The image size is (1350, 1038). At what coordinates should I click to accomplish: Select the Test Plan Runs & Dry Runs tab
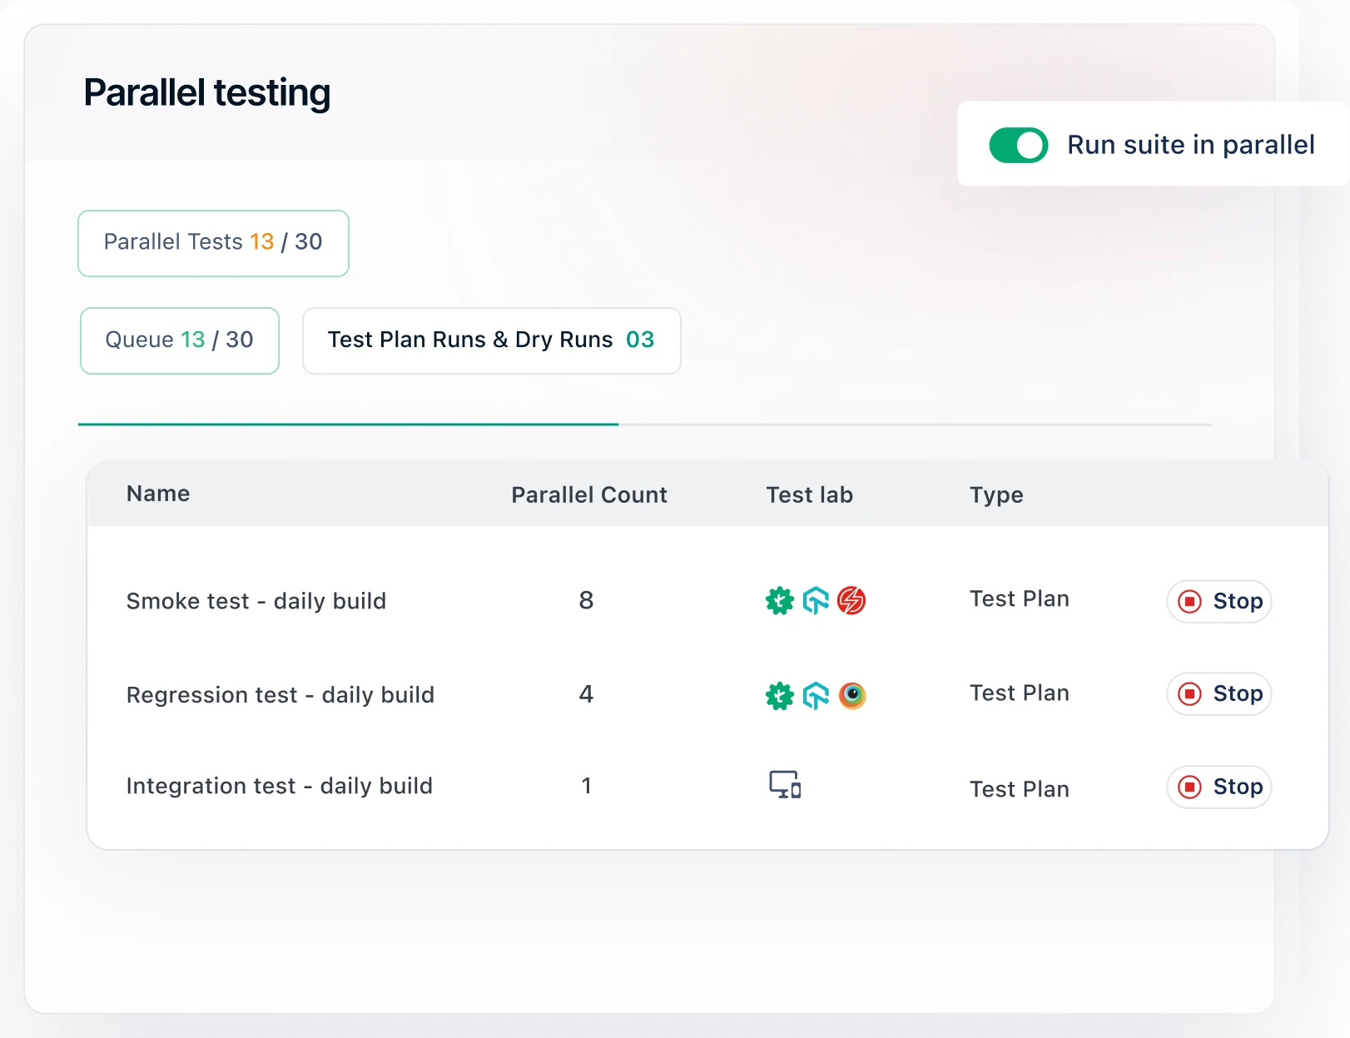click(x=491, y=340)
